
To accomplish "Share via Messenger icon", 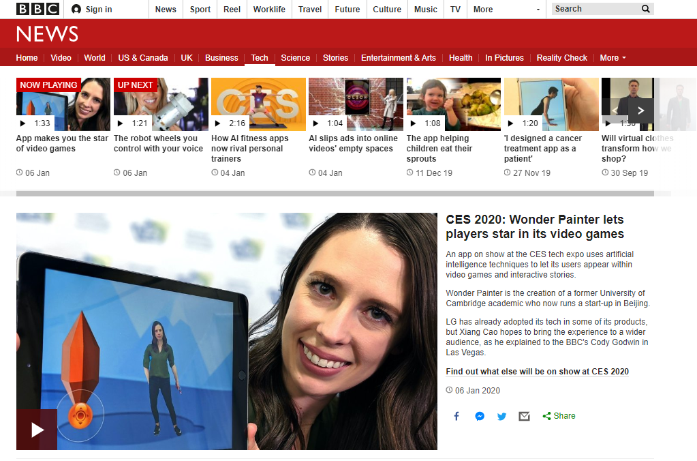I will 479,416.
